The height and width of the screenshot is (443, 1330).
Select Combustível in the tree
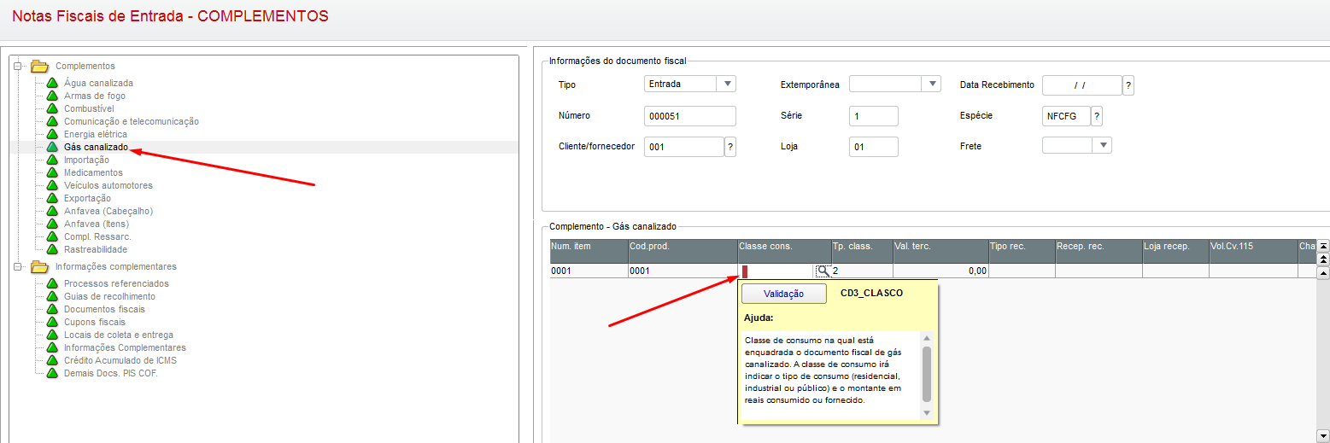click(89, 108)
